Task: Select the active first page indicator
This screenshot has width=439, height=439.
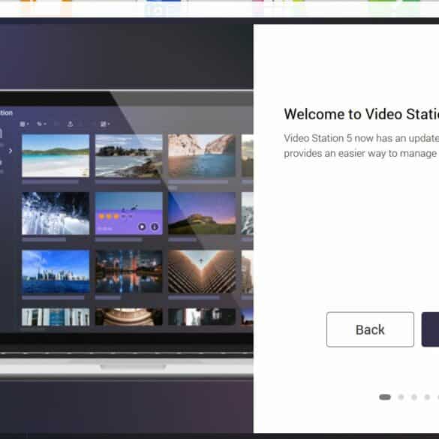Action: pyautogui.click(x=385, y=397)
